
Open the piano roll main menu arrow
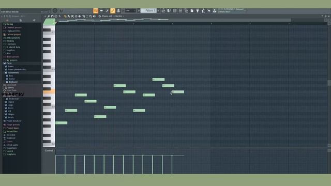[x=45, y=16]
